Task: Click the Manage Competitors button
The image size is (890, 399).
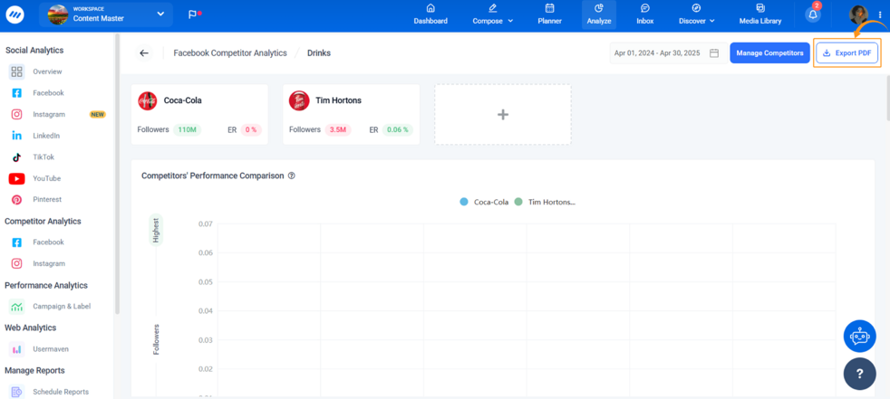Action: pyautogui.click(x=769, y=52)
